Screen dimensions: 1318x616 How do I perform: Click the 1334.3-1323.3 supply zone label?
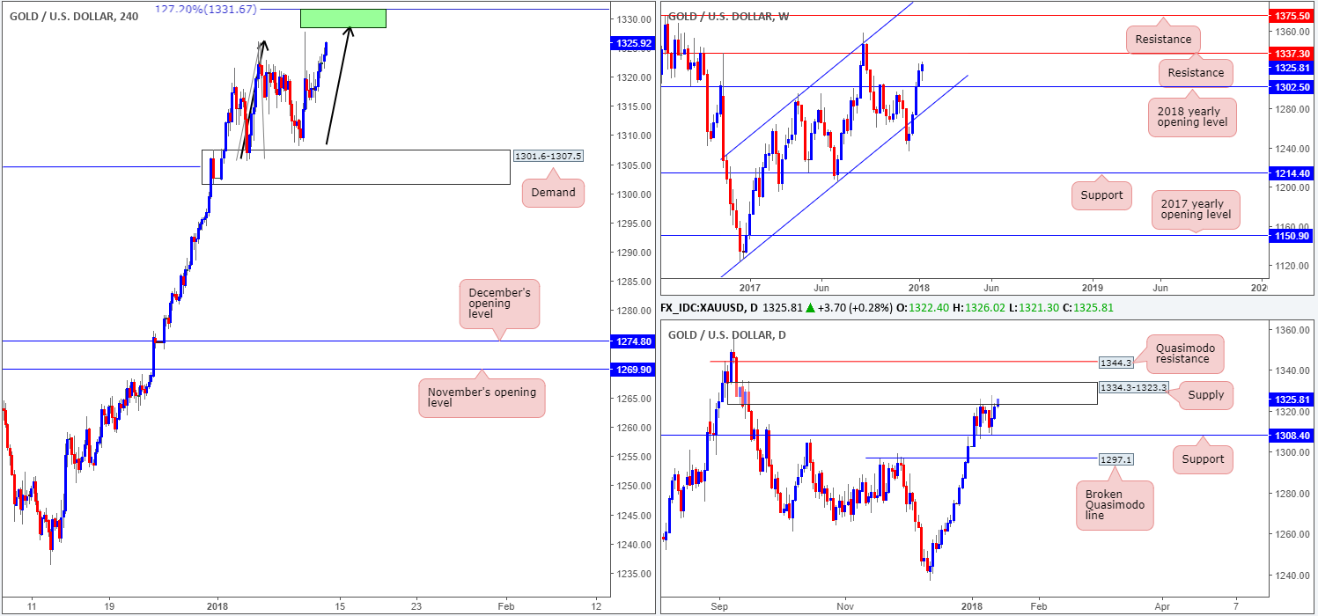[1134, 387]
